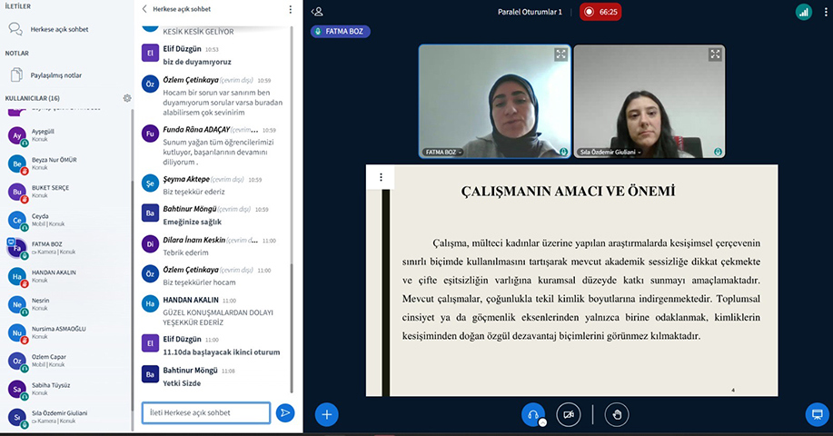
Task: Open users settings gear icon
Action: pyautogui.click(x=127, y=98)
